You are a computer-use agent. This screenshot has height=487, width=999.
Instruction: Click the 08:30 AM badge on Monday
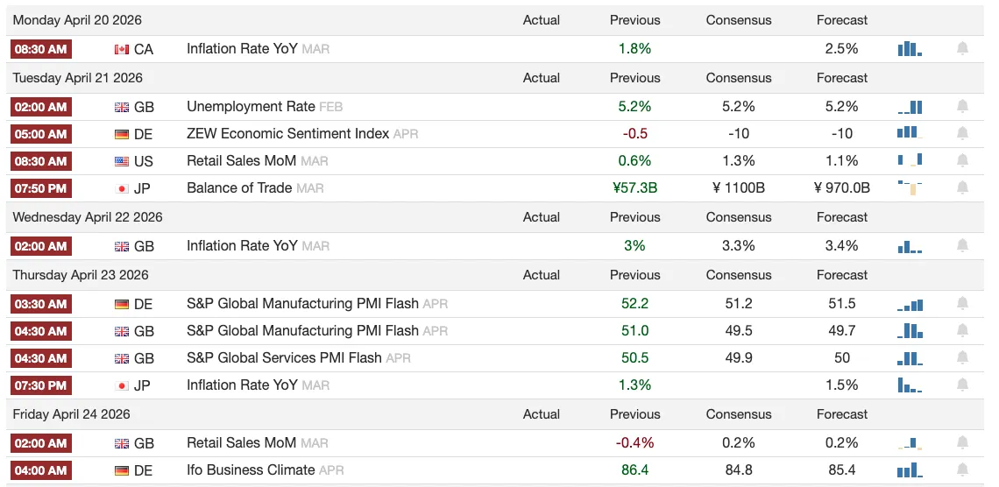[40, 49]
